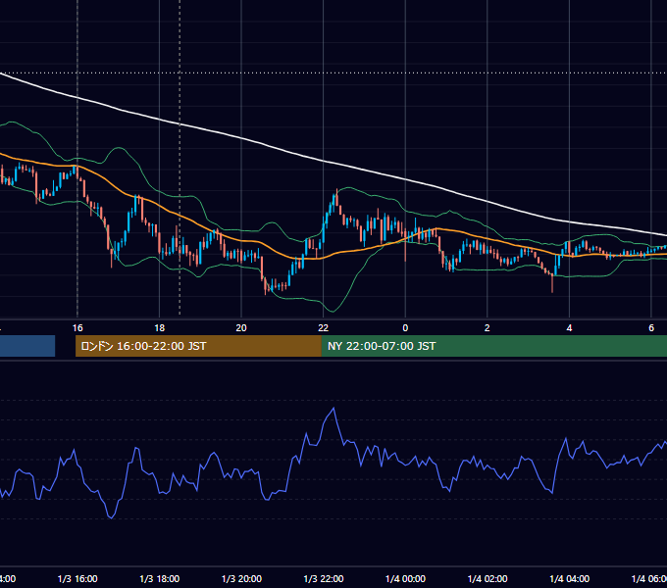Viewport: 667px width, 588px height.
Task: Click the oscillator low point after 16:00
Action: 112,517
